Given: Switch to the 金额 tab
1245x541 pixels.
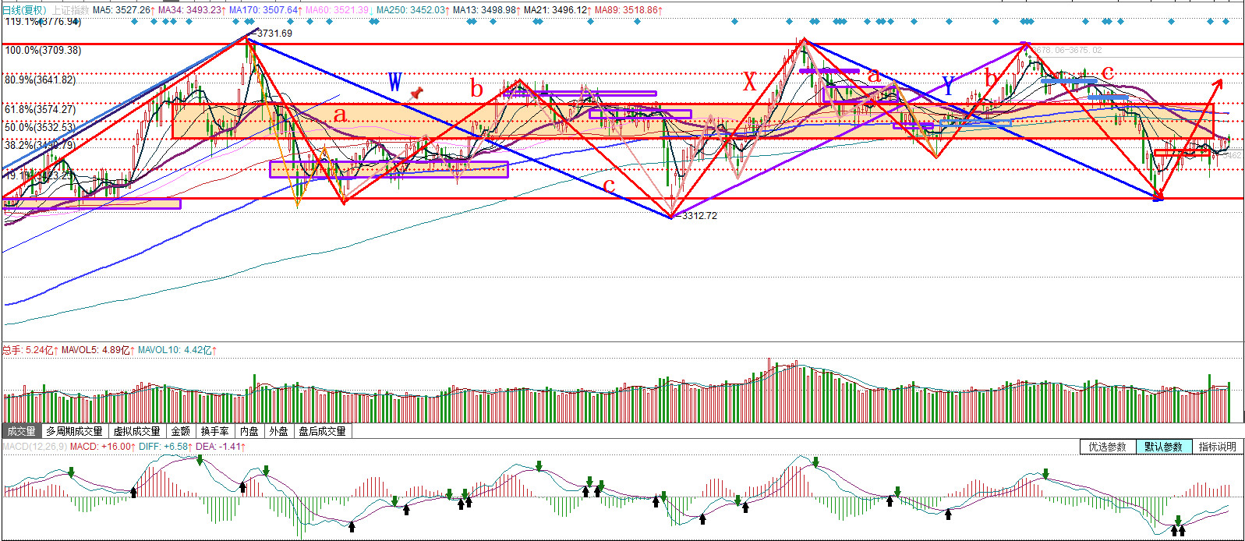Looking at the screenshot, I should 181,431.
